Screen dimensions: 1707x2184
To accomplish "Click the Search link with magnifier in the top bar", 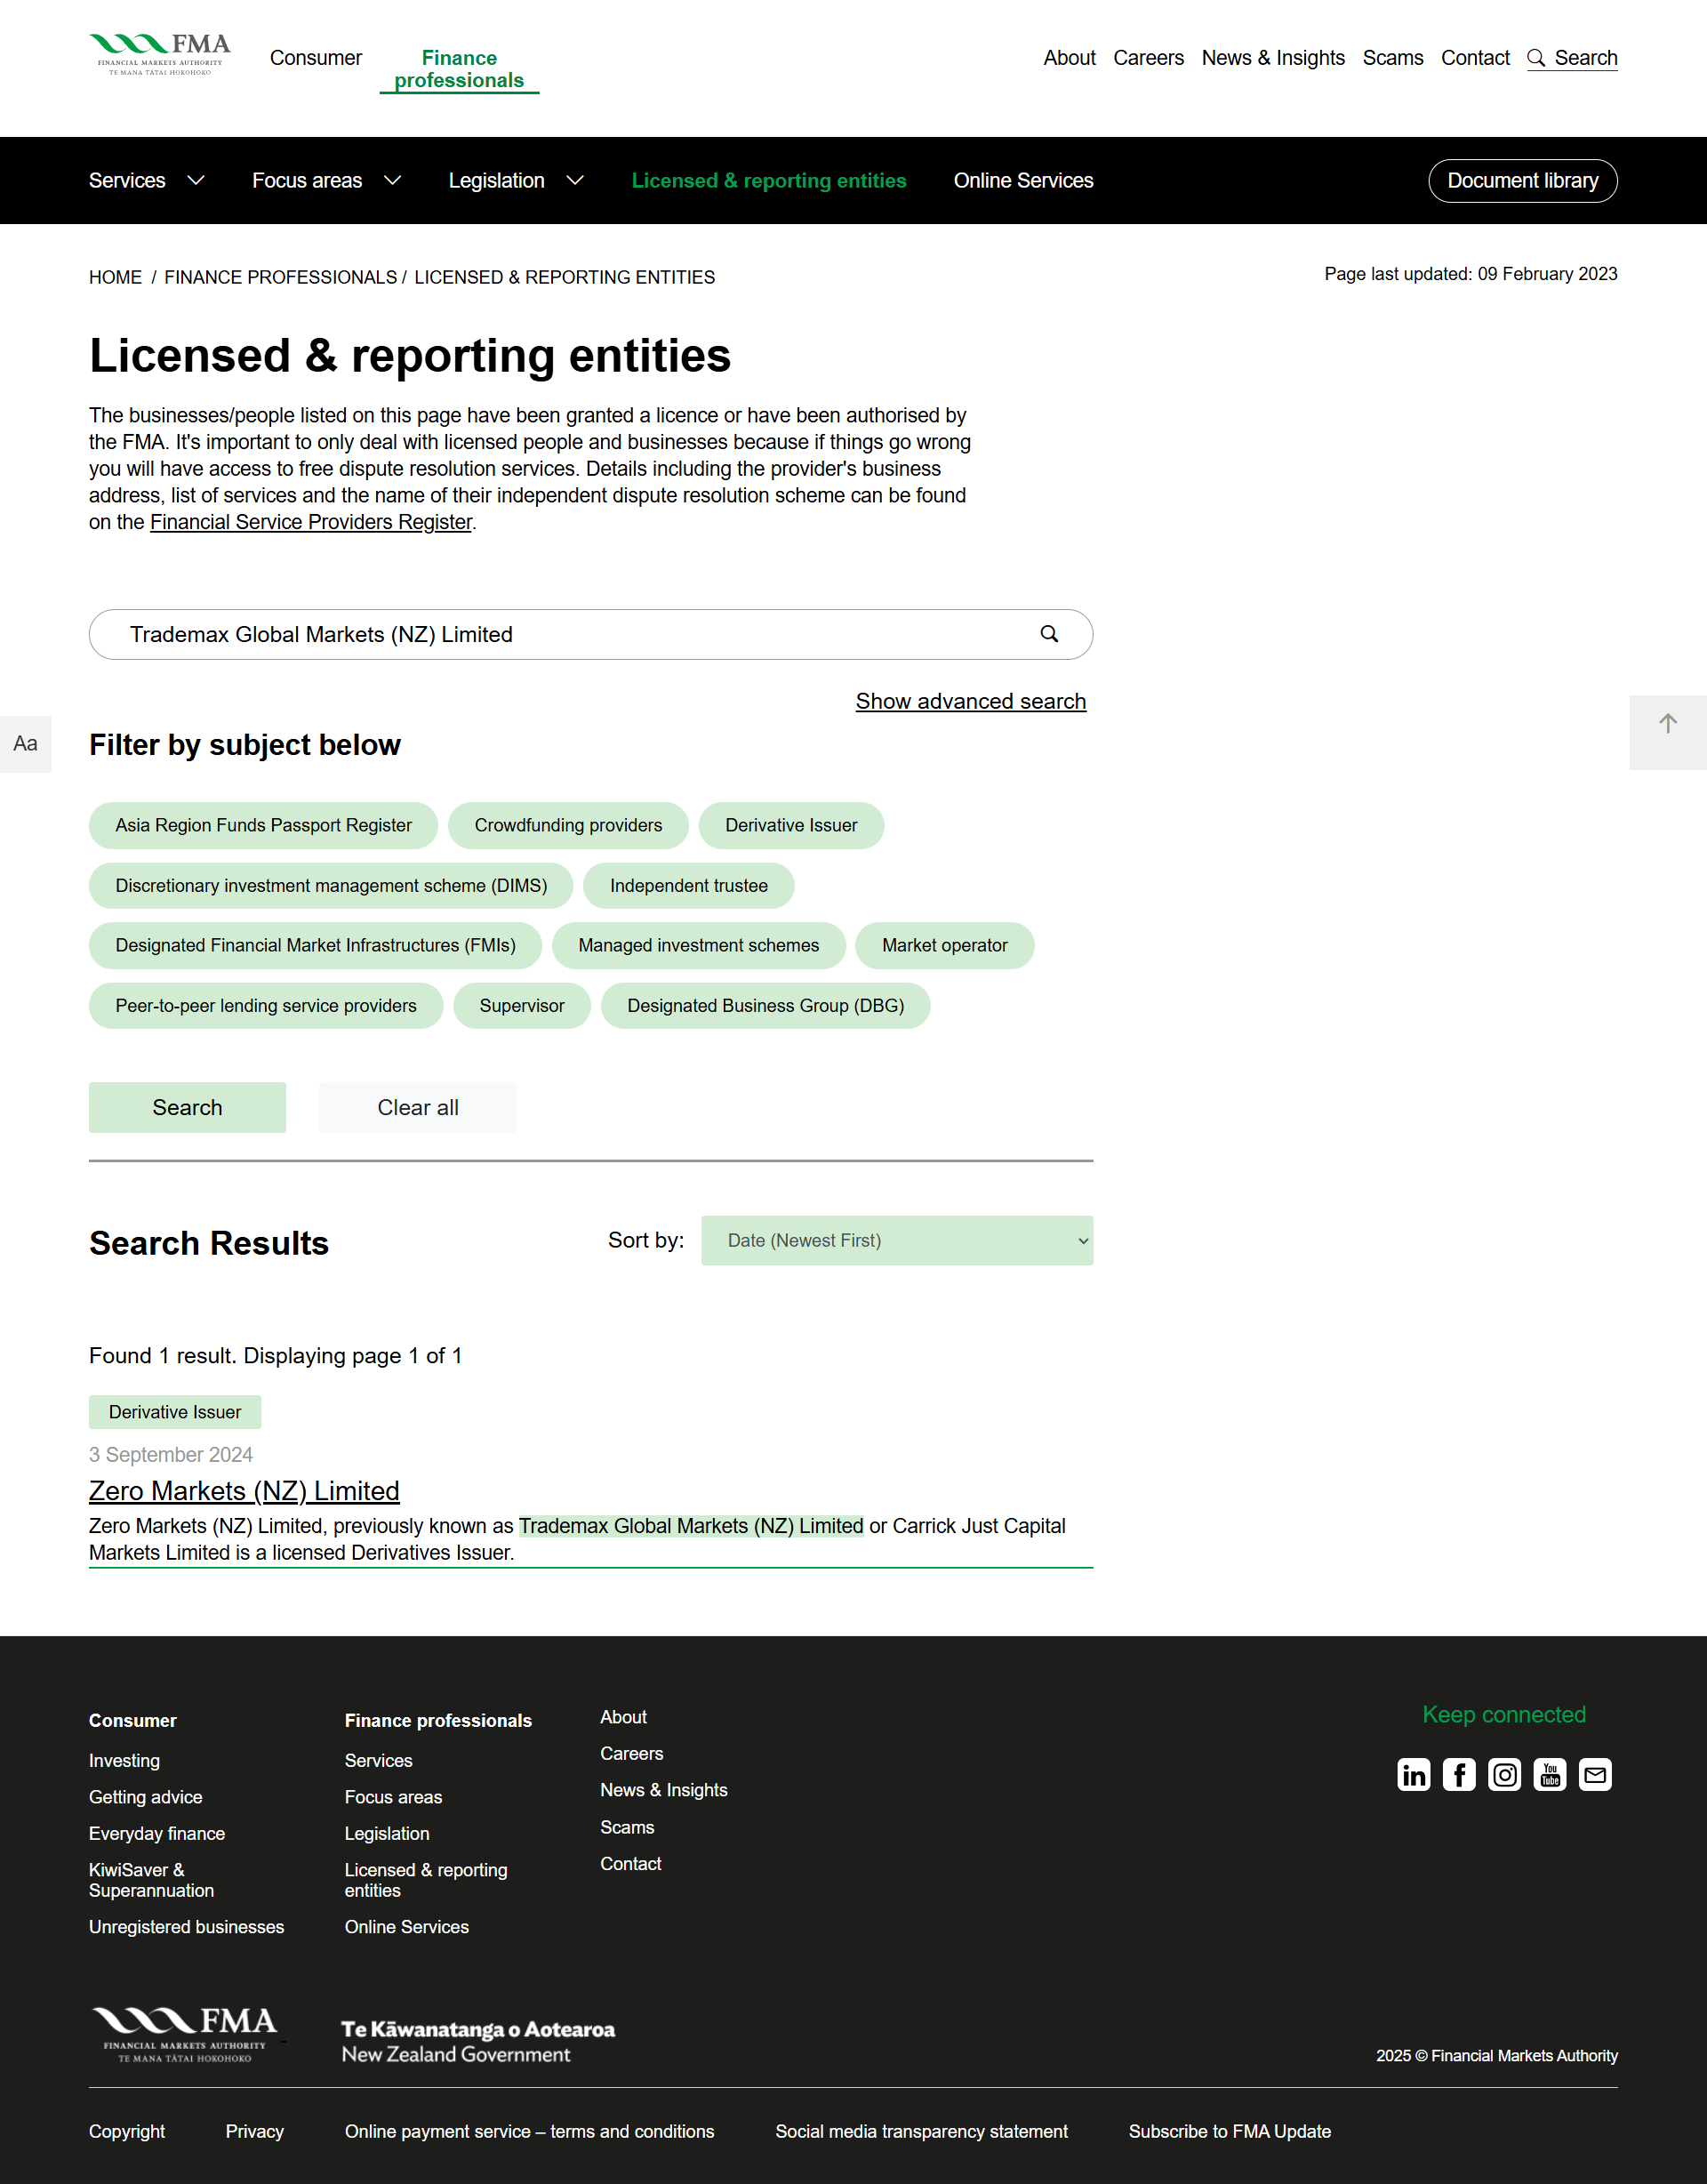I will 1572,58.
